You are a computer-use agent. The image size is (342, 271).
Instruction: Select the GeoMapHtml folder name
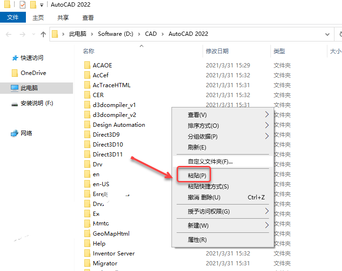(x=111, y=234)
